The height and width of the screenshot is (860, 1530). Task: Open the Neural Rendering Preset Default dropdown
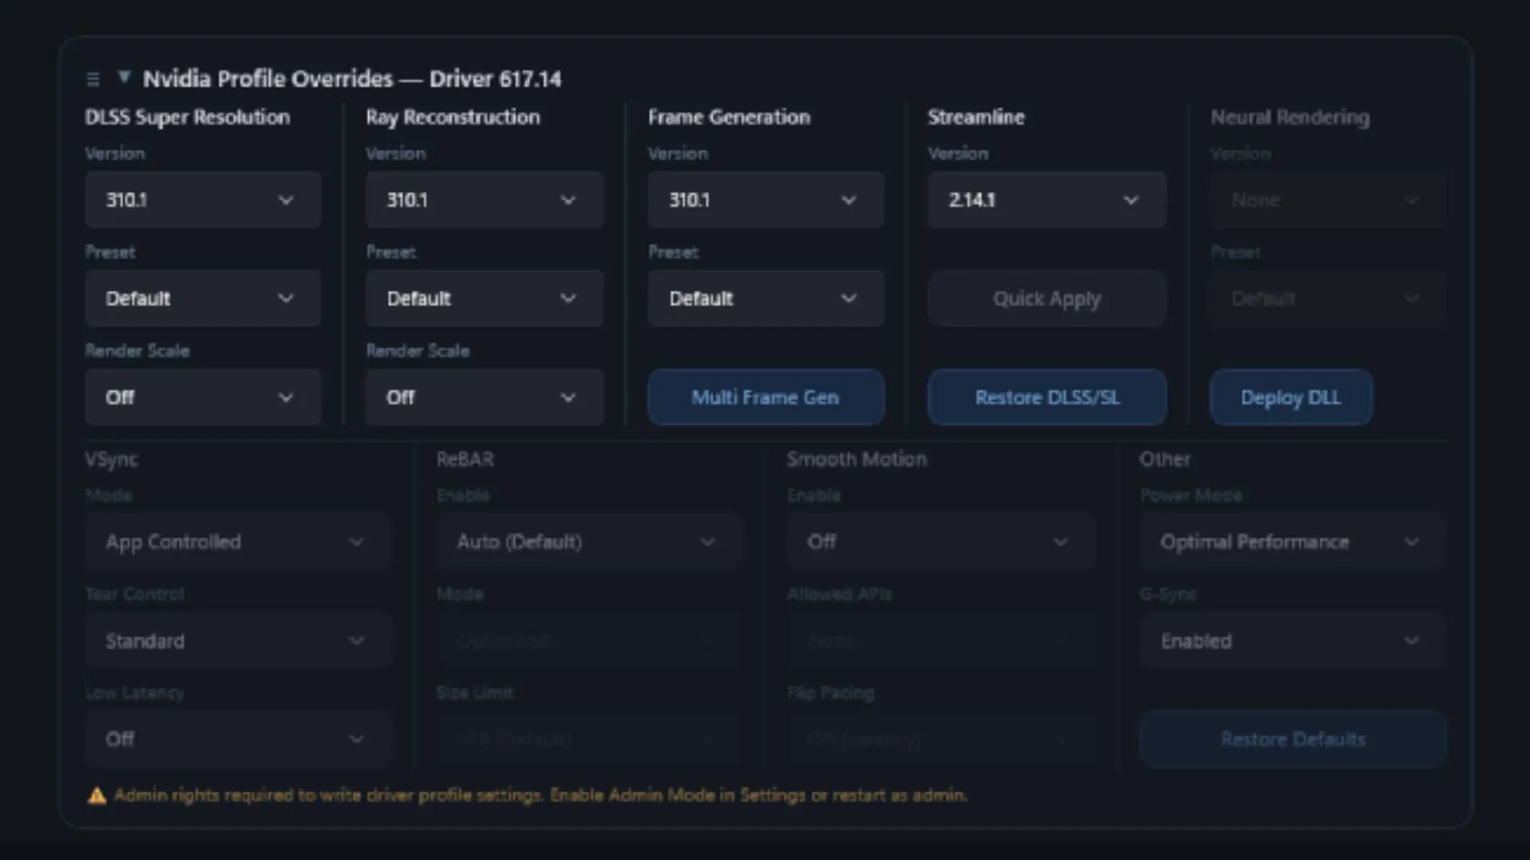tap(1328, 299)
